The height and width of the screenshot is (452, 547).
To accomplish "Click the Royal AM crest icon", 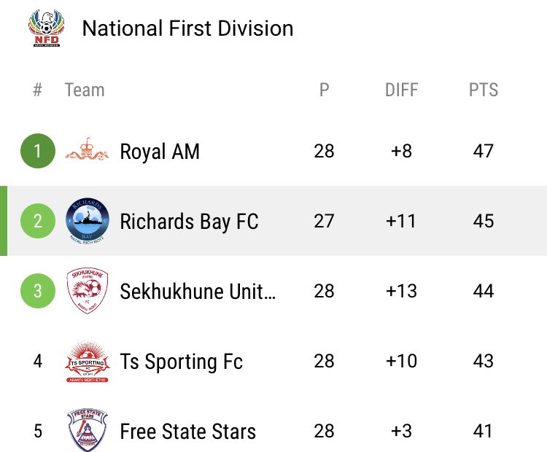I will click(87, 152).
